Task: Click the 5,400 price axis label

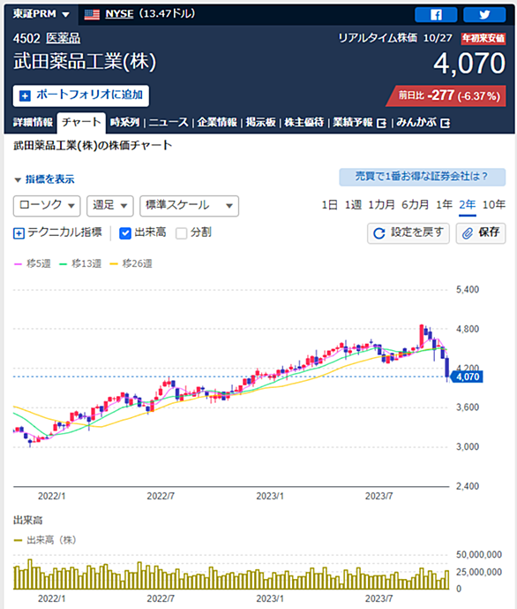Action: [468, 289]
